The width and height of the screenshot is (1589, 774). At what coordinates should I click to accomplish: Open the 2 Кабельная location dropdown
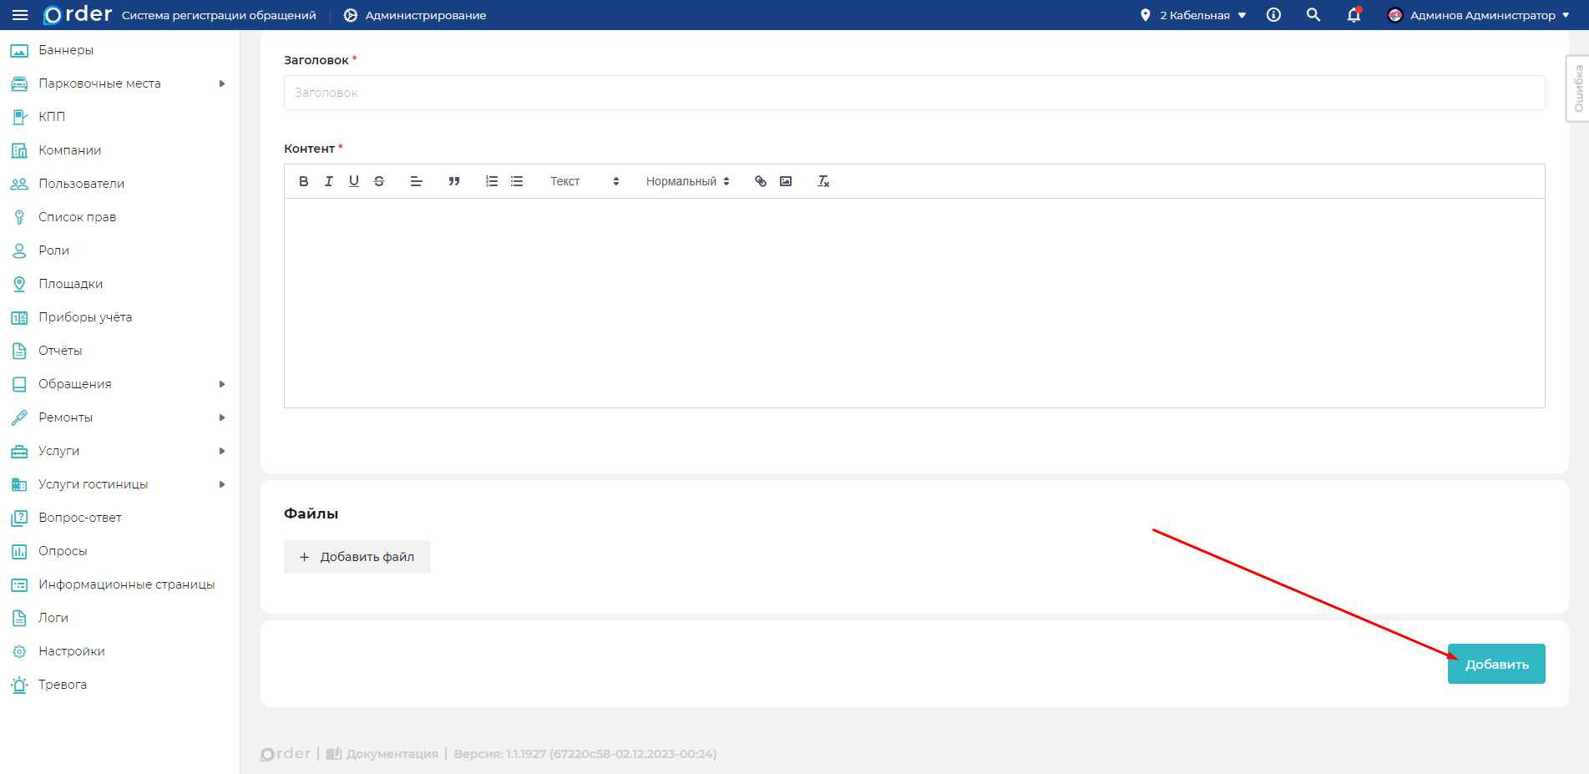1194,15
